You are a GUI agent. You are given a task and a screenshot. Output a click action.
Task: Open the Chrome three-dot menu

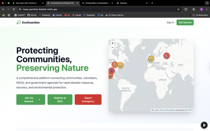pos(207,9)
